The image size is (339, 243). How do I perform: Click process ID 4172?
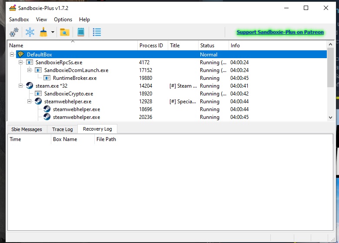pos(144,62)
